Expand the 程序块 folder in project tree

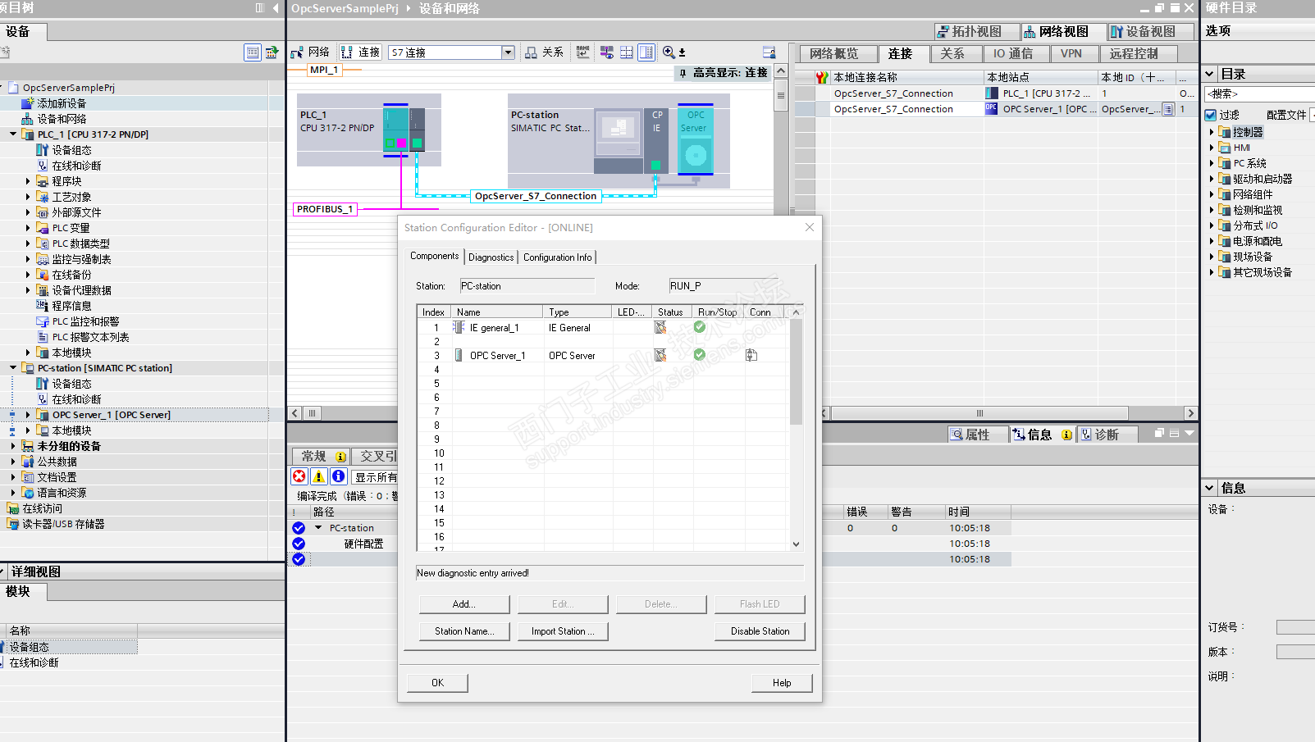[x=28, y=181]
